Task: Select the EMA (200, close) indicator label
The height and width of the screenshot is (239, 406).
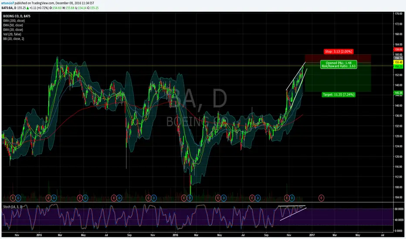Action: click(14, 21)
